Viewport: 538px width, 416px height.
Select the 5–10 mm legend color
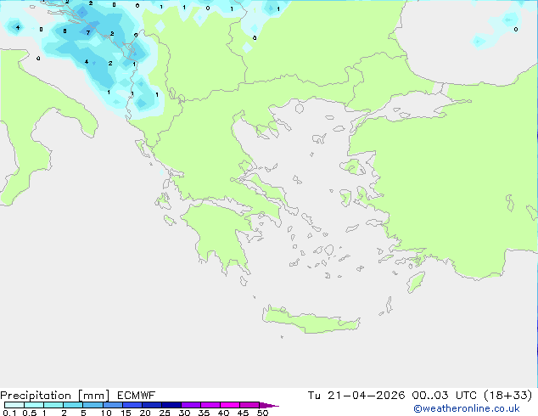click(92, 405)
